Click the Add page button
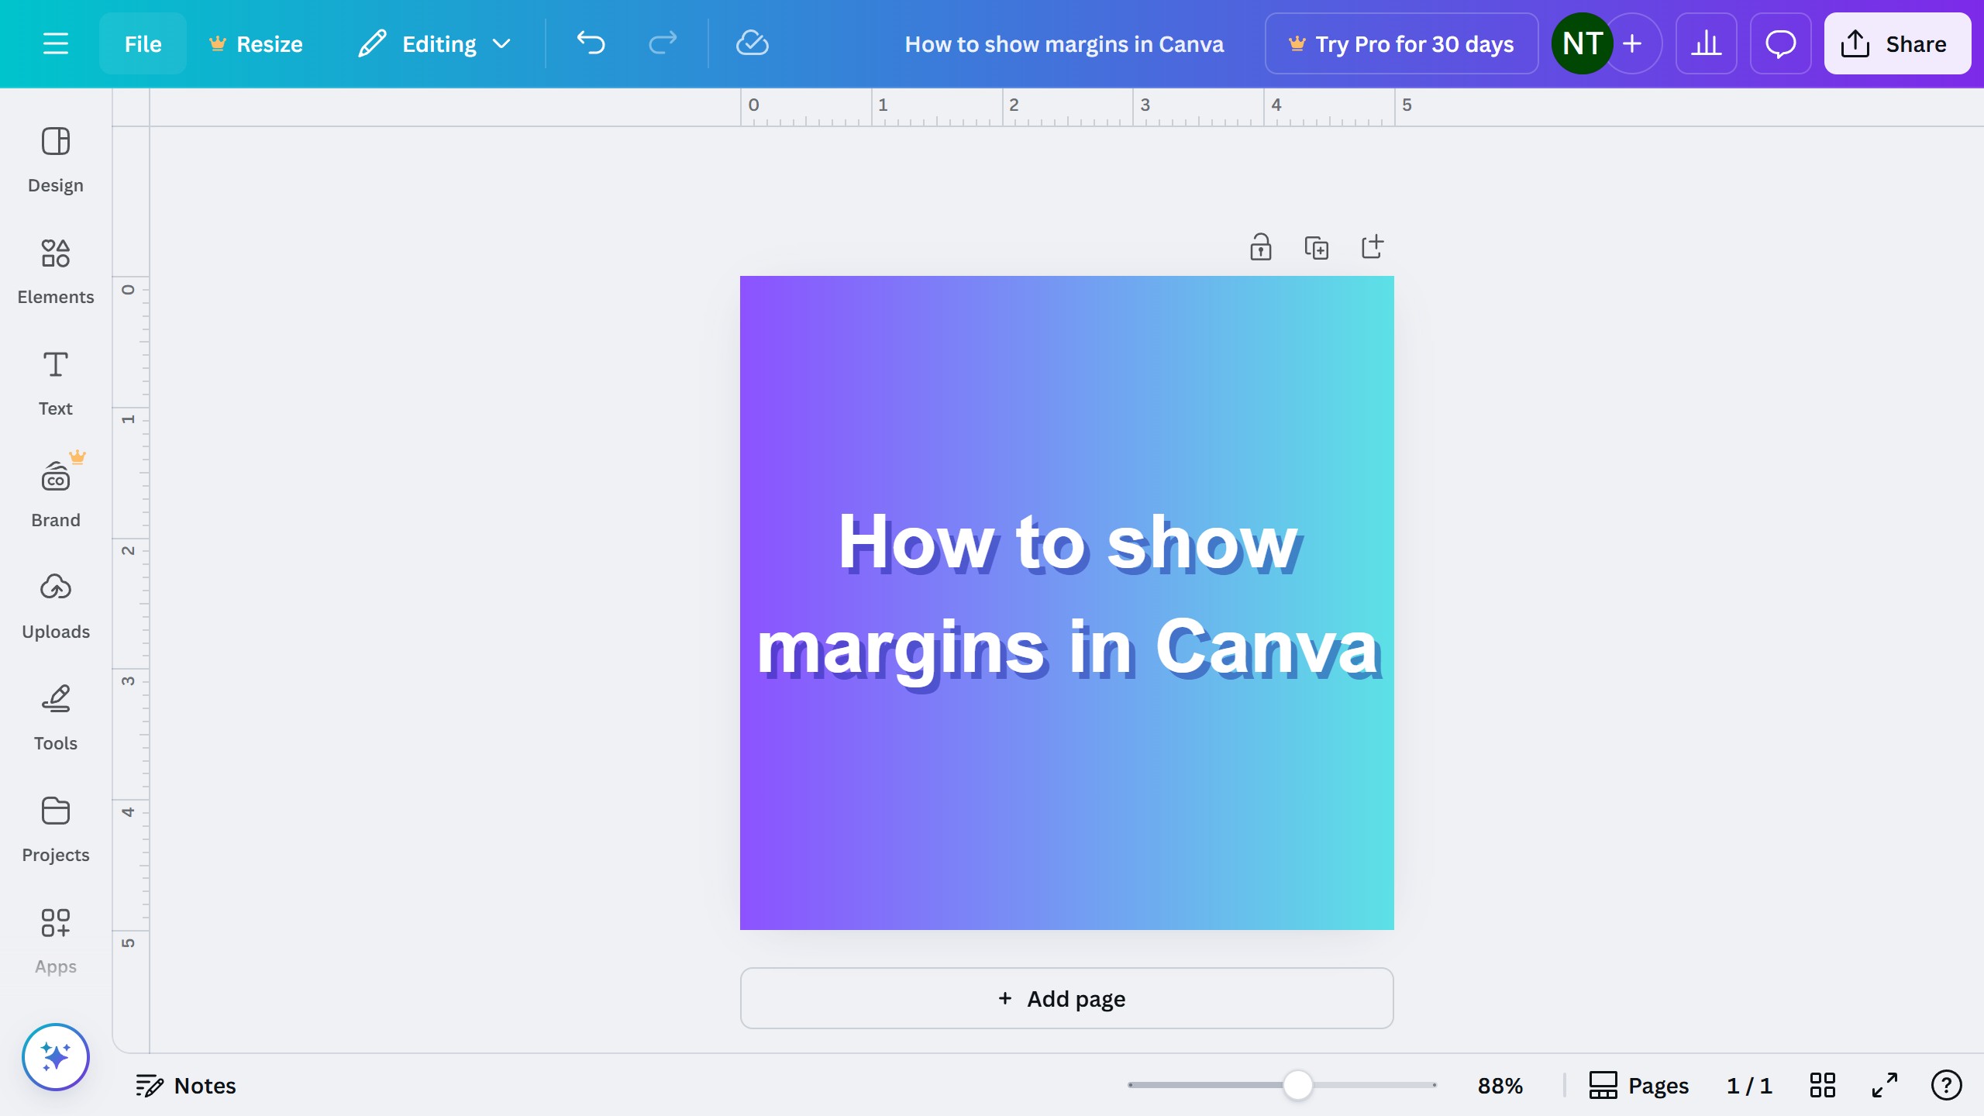This screenshot has height=1116, width=1984. (1066, 998)
